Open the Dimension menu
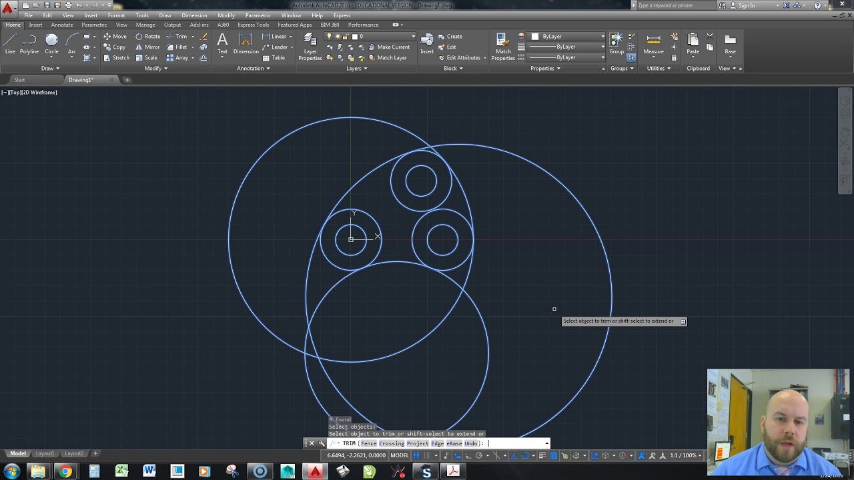 click(194, 15)
